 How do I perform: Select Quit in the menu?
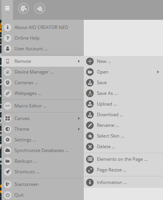(x=43, y=195)
